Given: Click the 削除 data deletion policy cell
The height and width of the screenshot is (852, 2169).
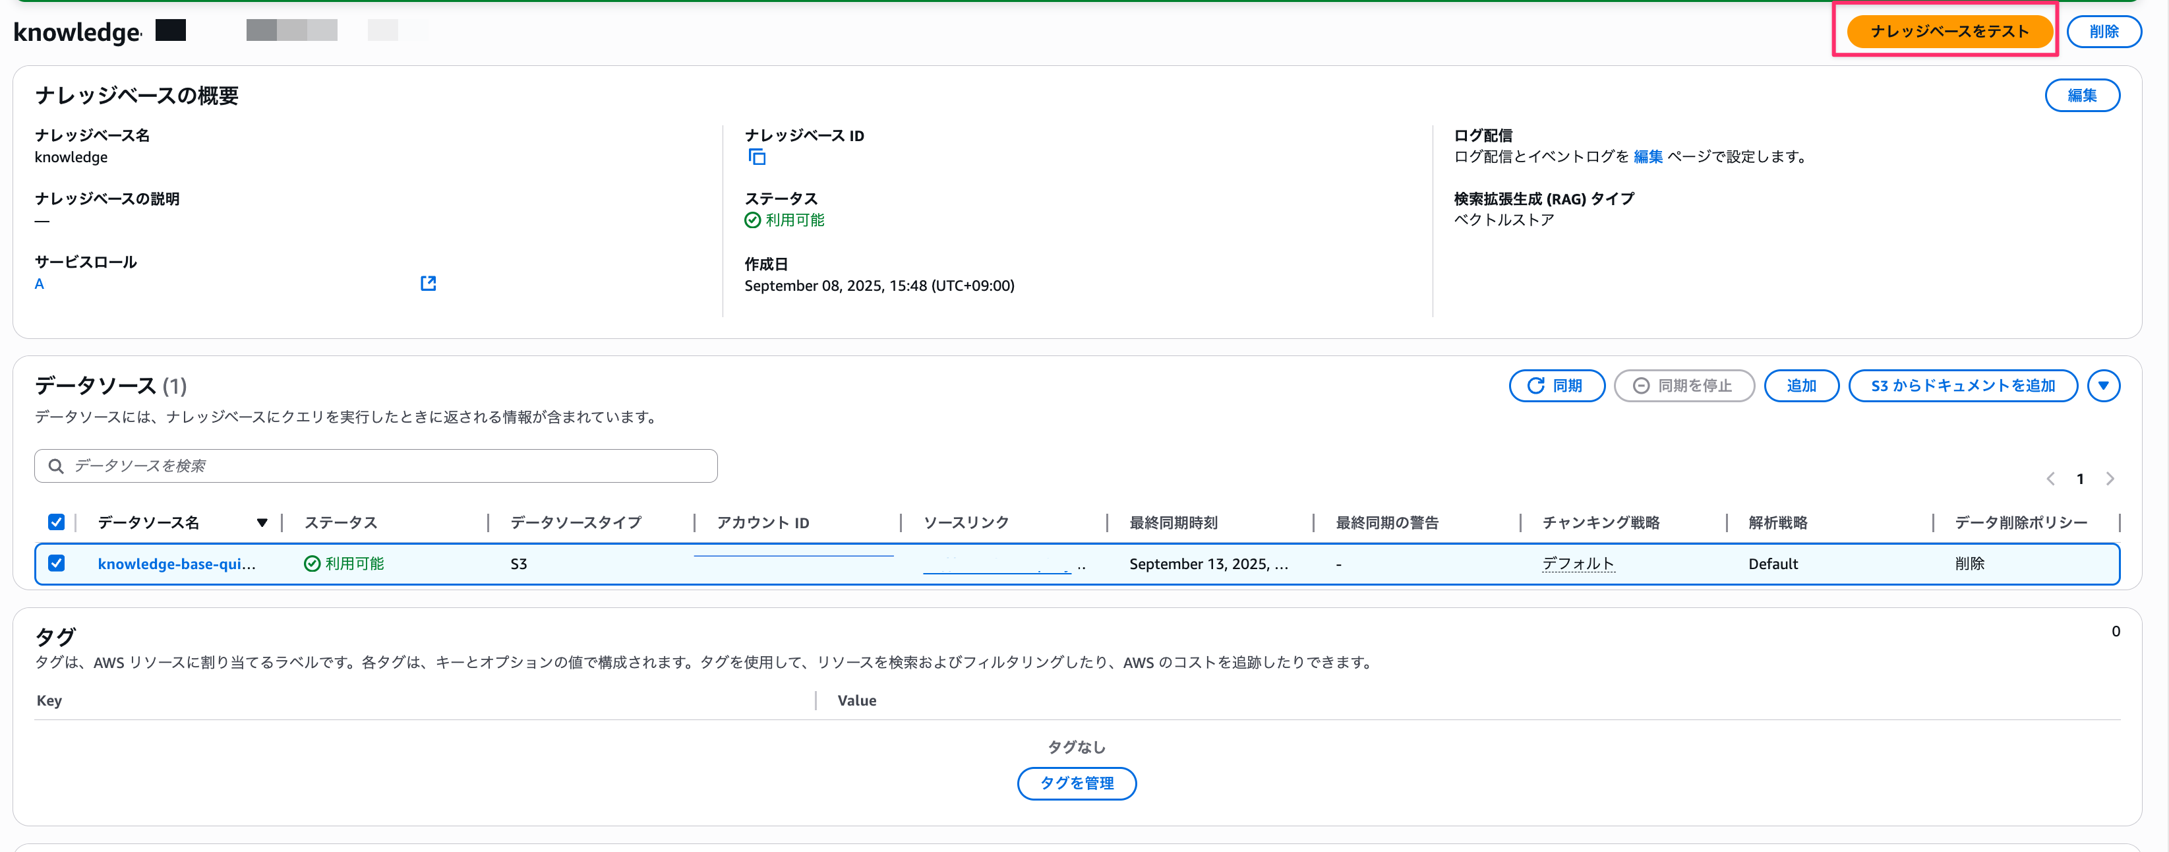Looking at the screenshot, I should pyautogui.click(x=1969, y=564).
